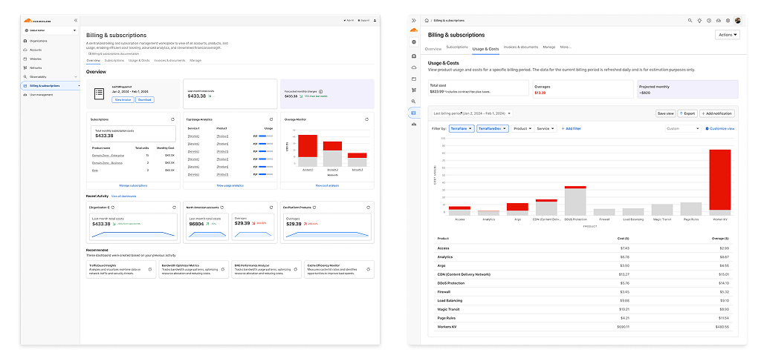Expand Observability chevron in left sidebar
Image resolution: width=761 pixels, height=361 pixels.
76,76
